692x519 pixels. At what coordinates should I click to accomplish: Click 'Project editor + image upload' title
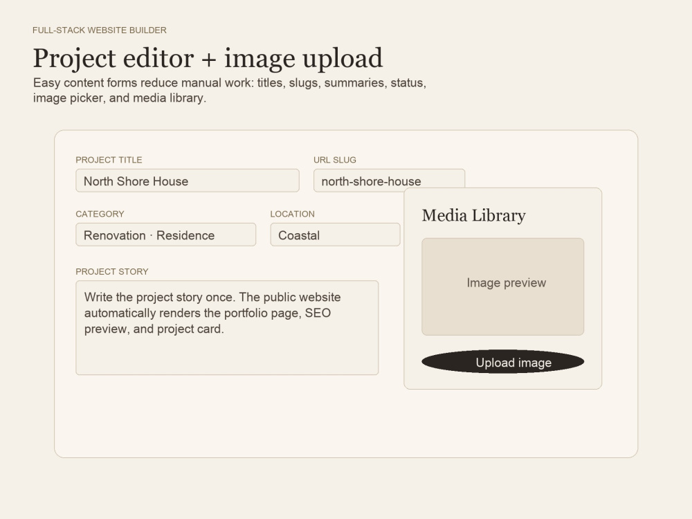point(208,58)
